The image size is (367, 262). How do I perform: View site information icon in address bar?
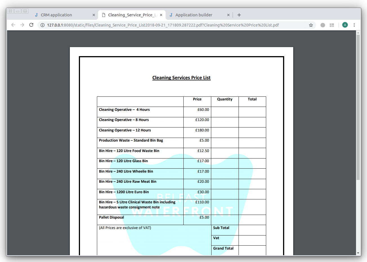(x=43, y=25)
